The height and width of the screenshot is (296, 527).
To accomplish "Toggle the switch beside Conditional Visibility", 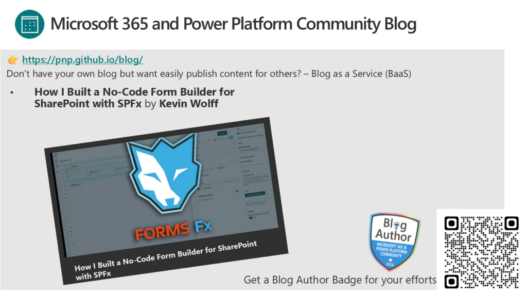I will click(238, 191).
